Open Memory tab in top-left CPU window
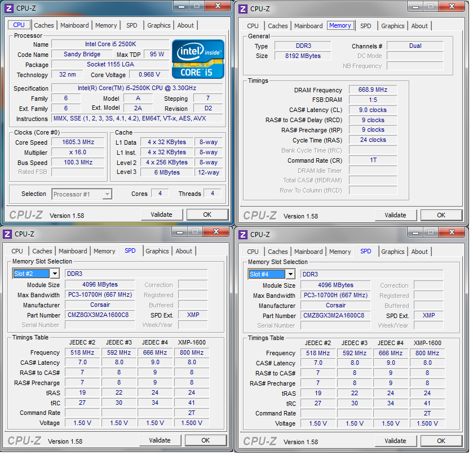Screen dimensions: 473x456 click(106, 25)
